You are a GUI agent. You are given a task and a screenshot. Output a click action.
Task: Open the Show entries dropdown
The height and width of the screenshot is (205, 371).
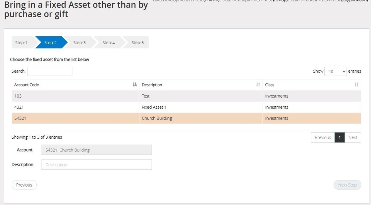[x=336, y=71]
